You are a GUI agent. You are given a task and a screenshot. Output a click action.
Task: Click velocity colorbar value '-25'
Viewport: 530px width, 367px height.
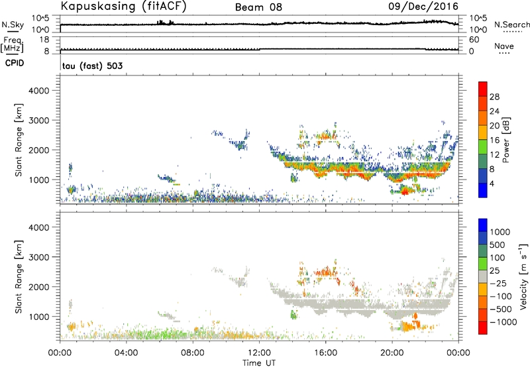(498, 283)
